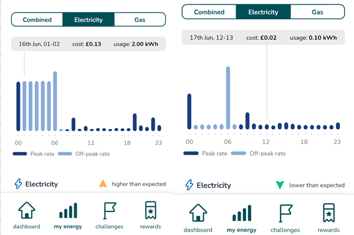Switch to Combined tab in right panel
This screenshot has height=235, width=354.
coord(209,12)
